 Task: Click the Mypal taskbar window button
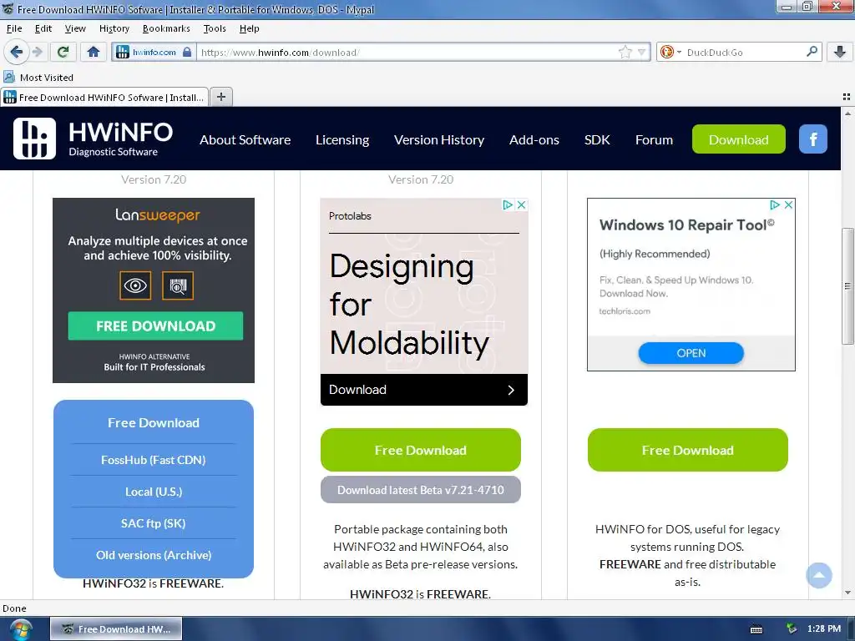[116, 629]
